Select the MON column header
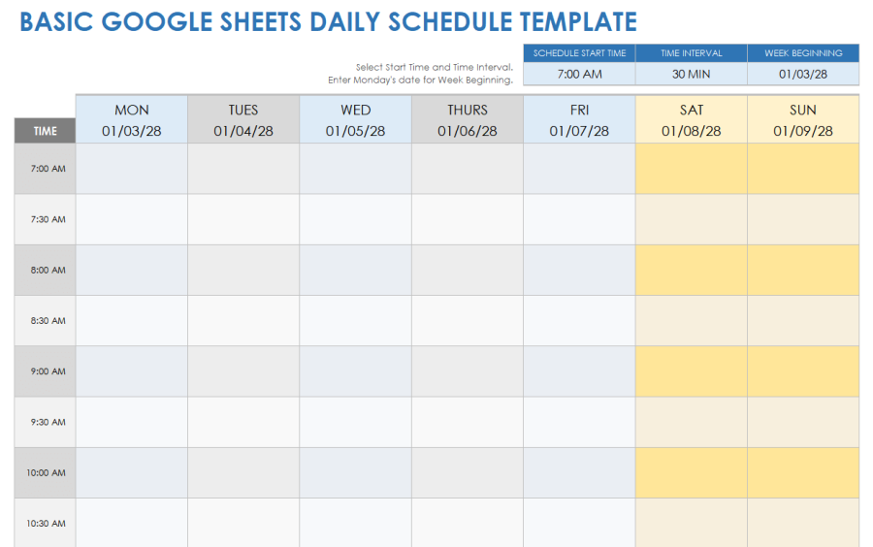The height and width of the screenshot is (547, 873). (132, 119)
